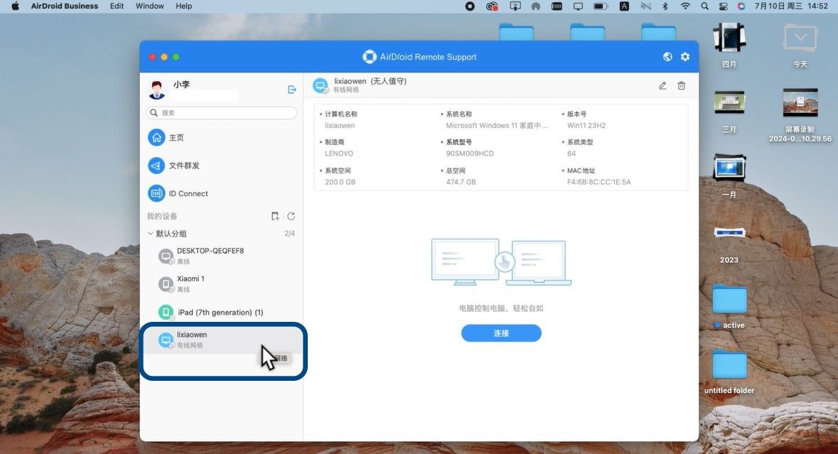Select the untitled folder on desktop
Viewport: 838px width, 454px height.
(729, 372)
